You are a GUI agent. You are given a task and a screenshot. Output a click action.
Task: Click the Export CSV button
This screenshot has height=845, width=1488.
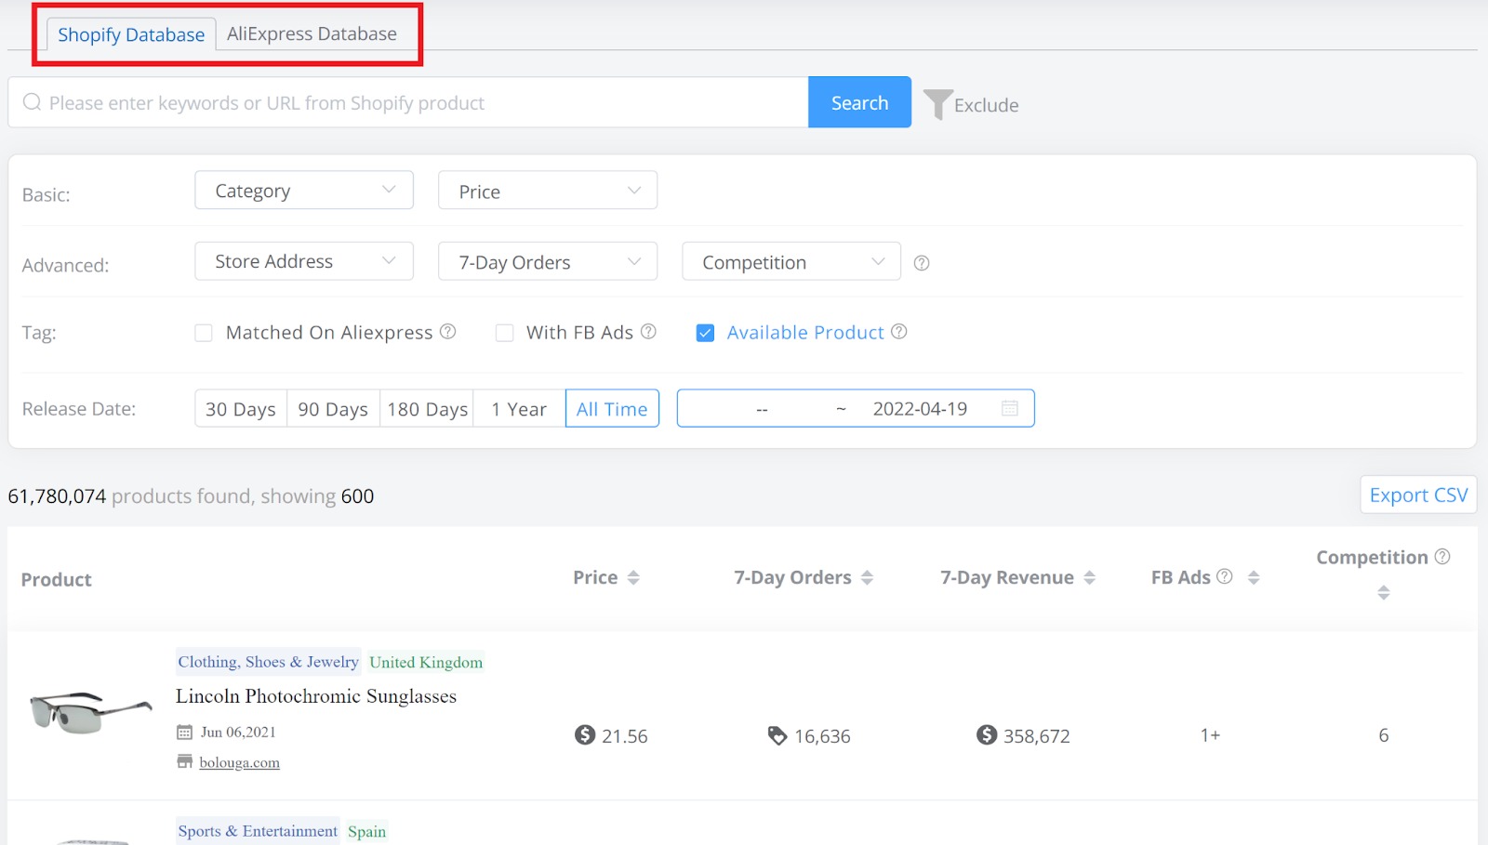[1417, 495]
